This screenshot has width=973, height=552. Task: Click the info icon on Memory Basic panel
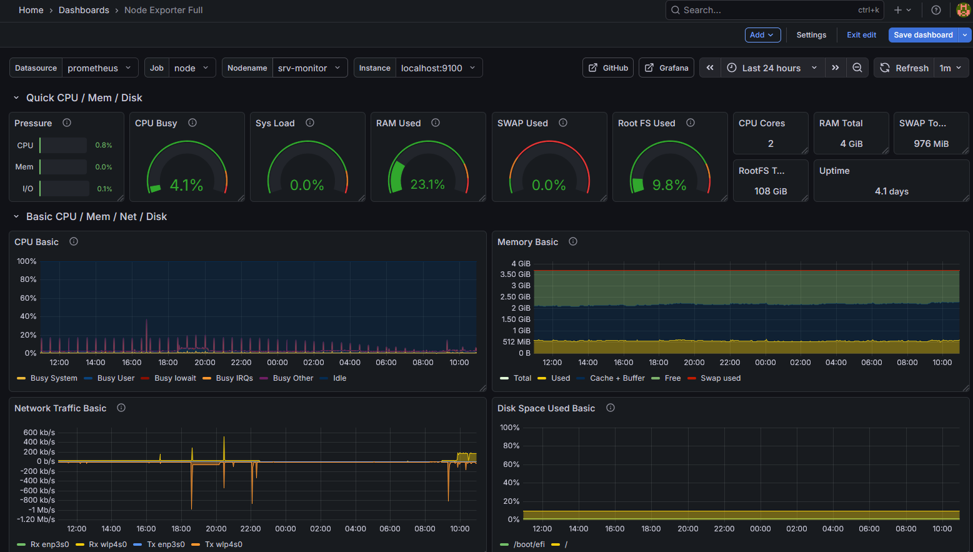(572, 241)
